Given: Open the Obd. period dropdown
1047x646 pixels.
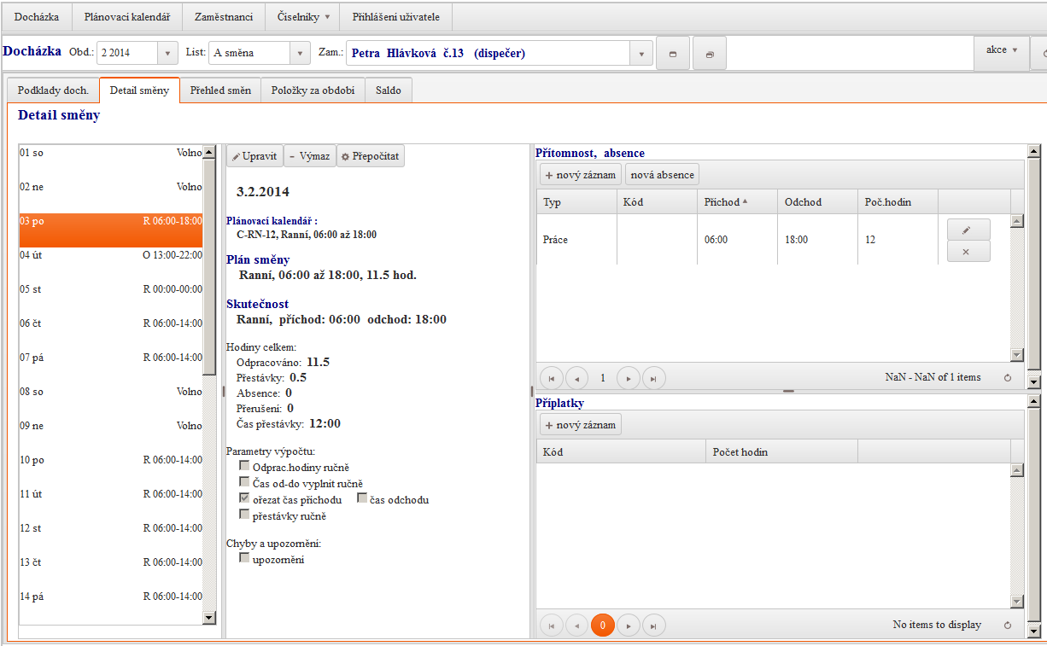Looking at the screenshot, I should (x=167, y=53).
